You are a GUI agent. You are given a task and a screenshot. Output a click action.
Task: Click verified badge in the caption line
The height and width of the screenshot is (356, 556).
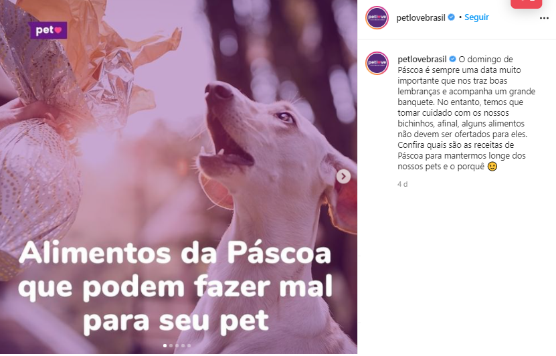(x=452, y=59)
